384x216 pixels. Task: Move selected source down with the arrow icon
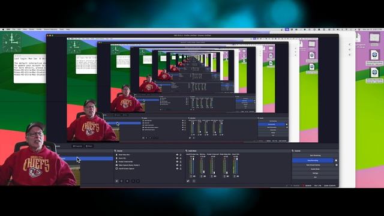(138, 181)
